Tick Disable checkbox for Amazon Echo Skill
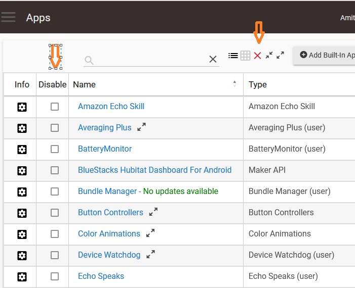The image size is (355, 288). (55, 107)
